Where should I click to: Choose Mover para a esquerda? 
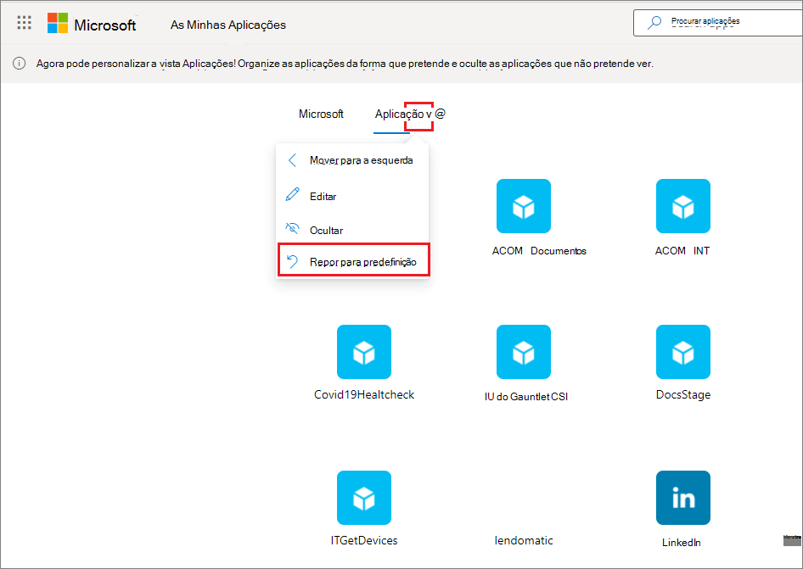tap(352, 160)
